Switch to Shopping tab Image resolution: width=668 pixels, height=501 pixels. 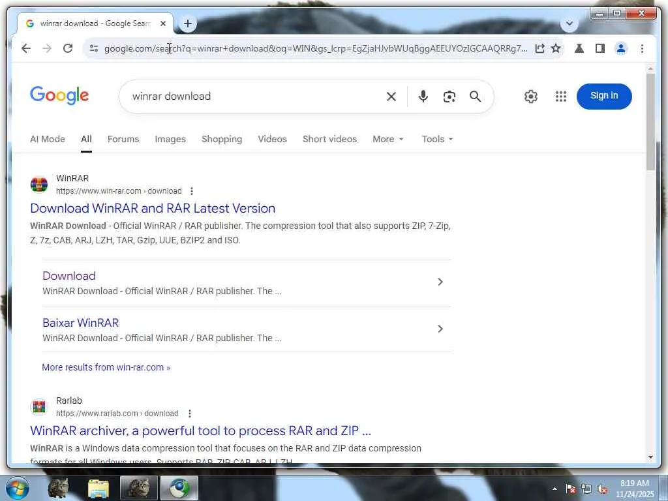point(222,140)
